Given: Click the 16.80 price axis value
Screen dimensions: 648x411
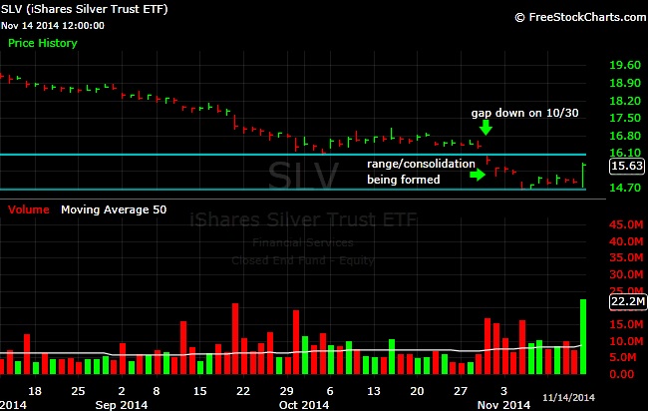Looking at the screenshot, I should click(x=625, y=136).
